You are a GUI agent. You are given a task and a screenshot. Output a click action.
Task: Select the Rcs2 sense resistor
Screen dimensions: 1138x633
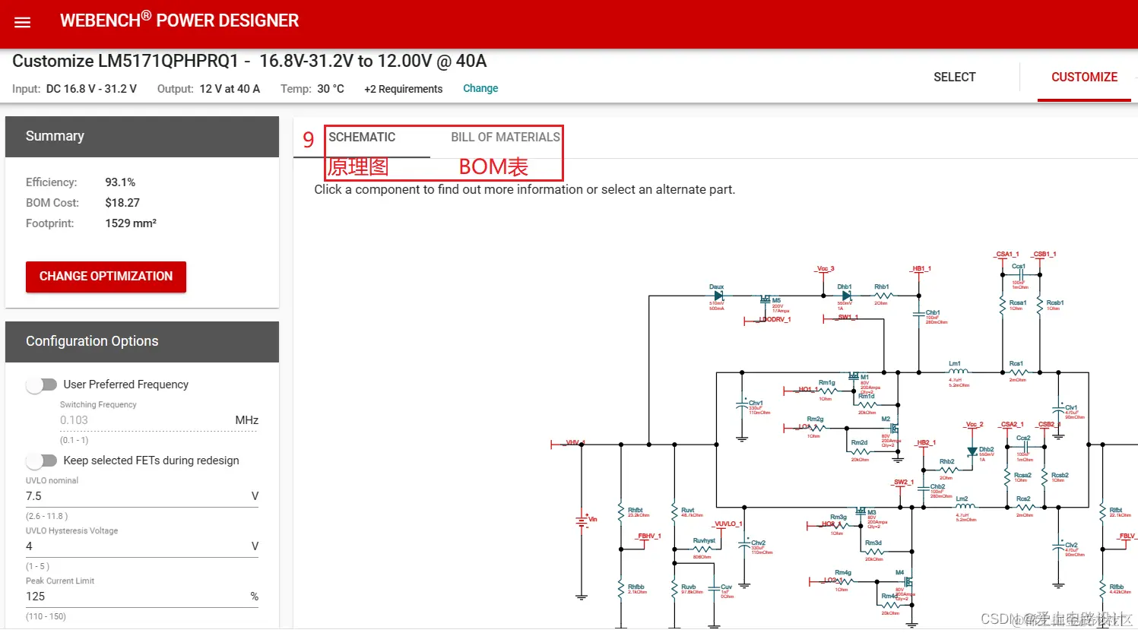tap(1024, 507)
